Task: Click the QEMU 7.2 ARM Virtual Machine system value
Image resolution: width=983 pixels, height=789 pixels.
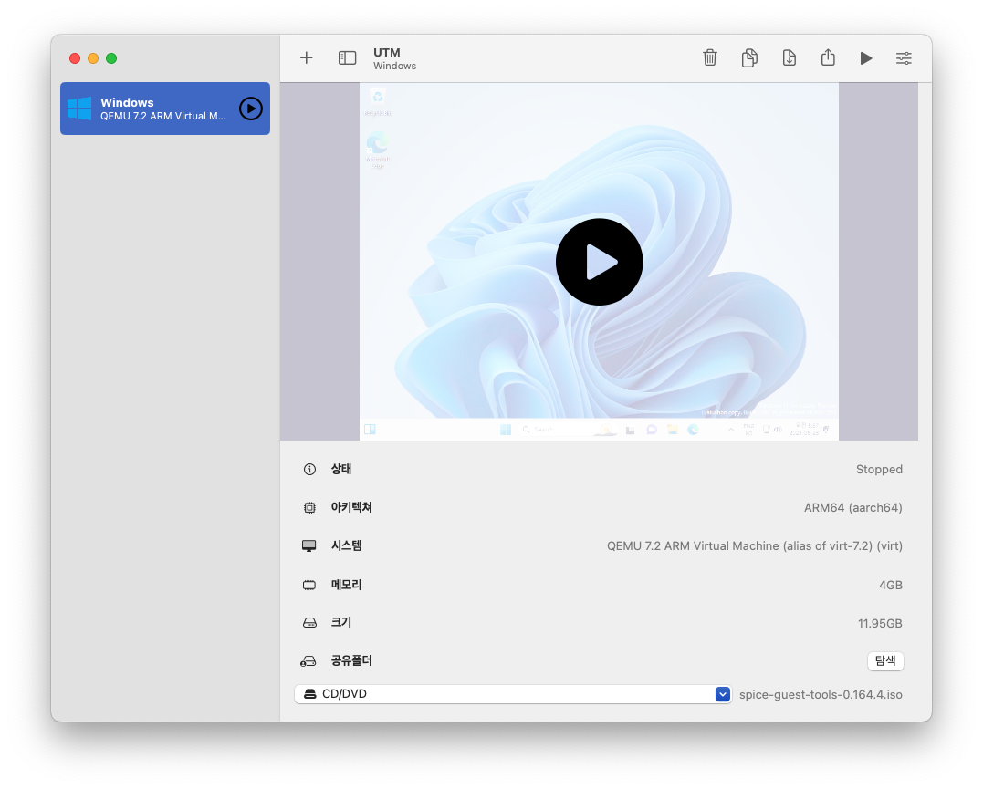Action: pyautogui.click(x=754, y=545)
